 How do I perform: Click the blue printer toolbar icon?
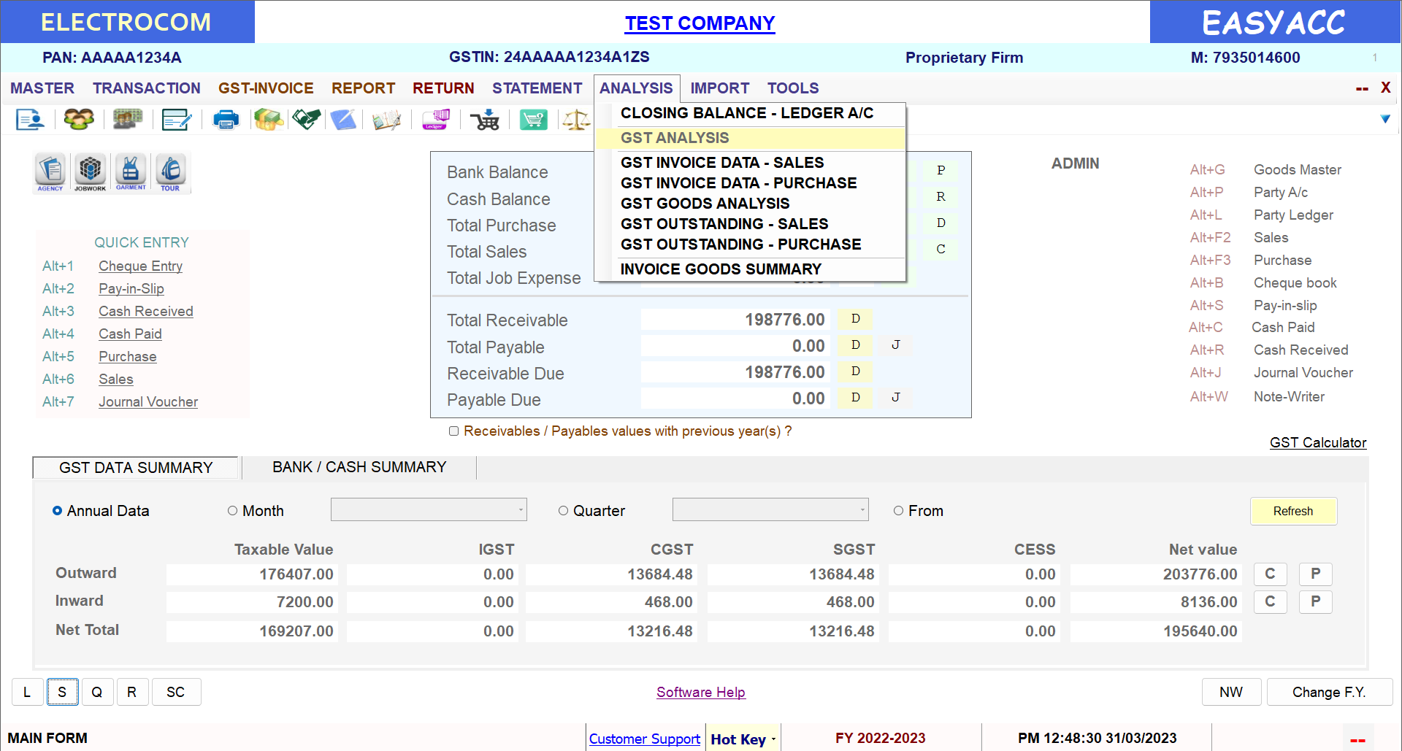click(226, 119)
